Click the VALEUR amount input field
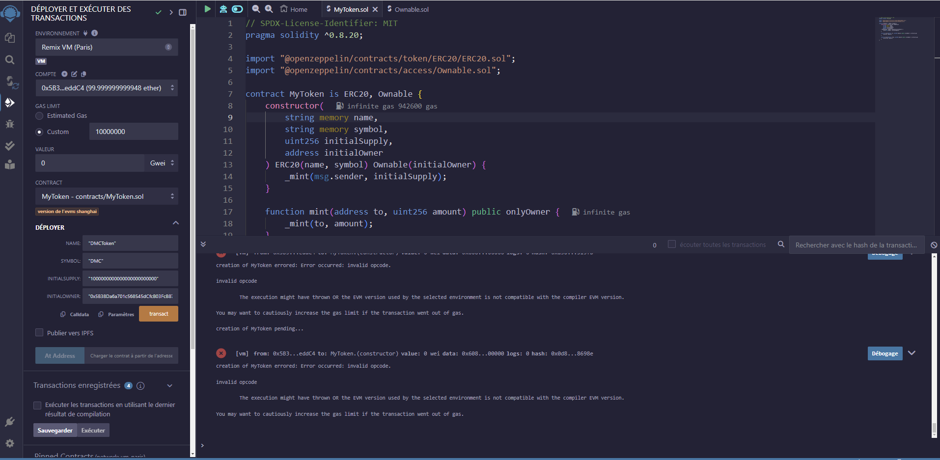This screenshot has height=460, width=940. point(90,163)
